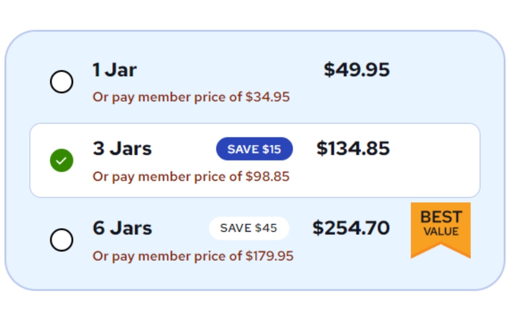
Task: Click the $49.95 price
Action: click(x=357, y=70)
